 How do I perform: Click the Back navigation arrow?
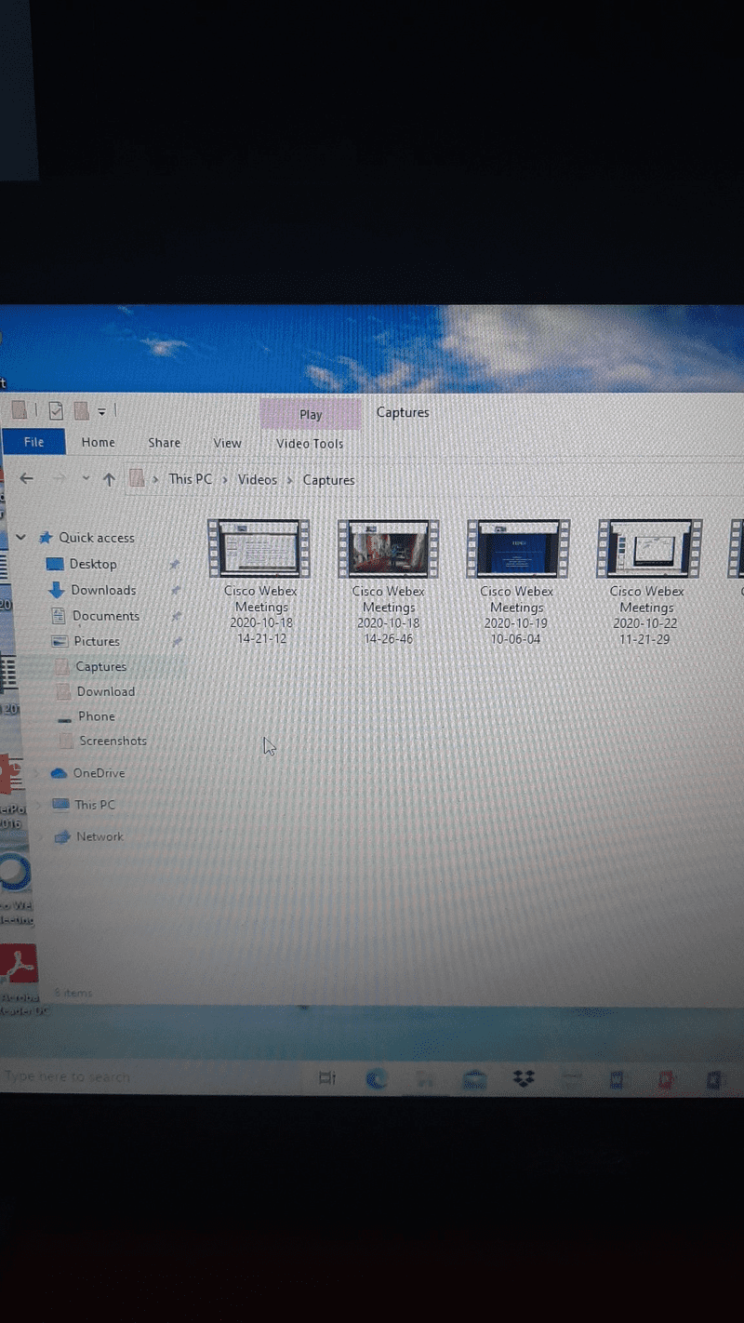[26, 478]
